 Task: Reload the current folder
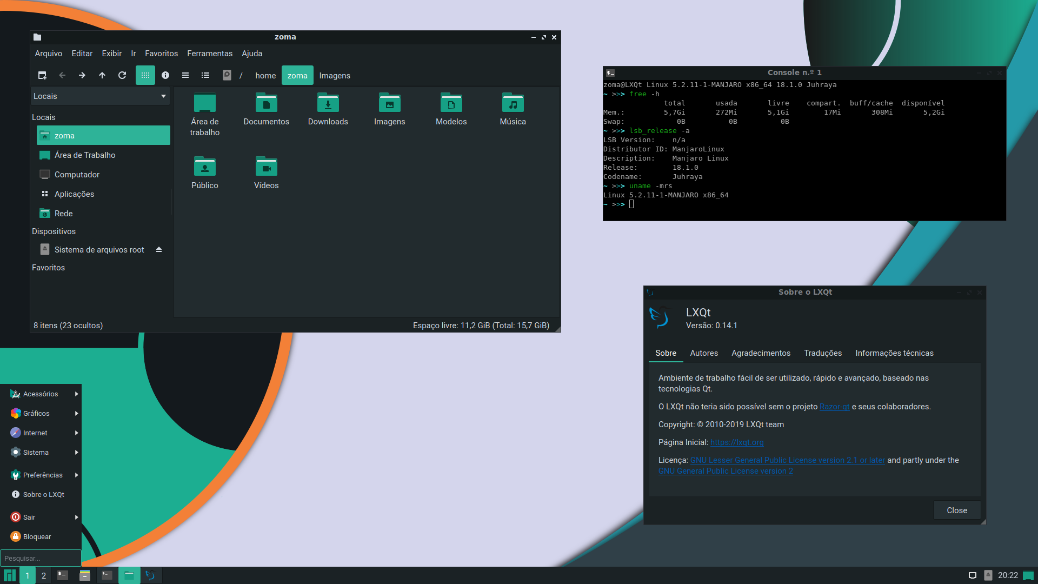coord(122,75)
